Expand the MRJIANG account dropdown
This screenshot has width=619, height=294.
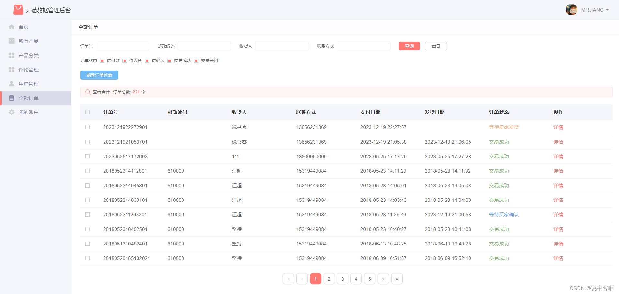coord(607,10)
